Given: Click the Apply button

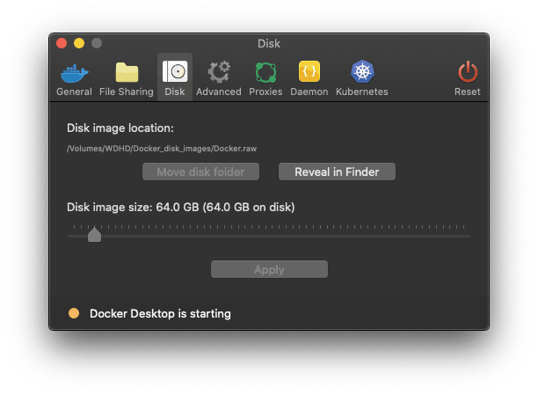Looking at the screenshot, I should [x=269, y=269].
